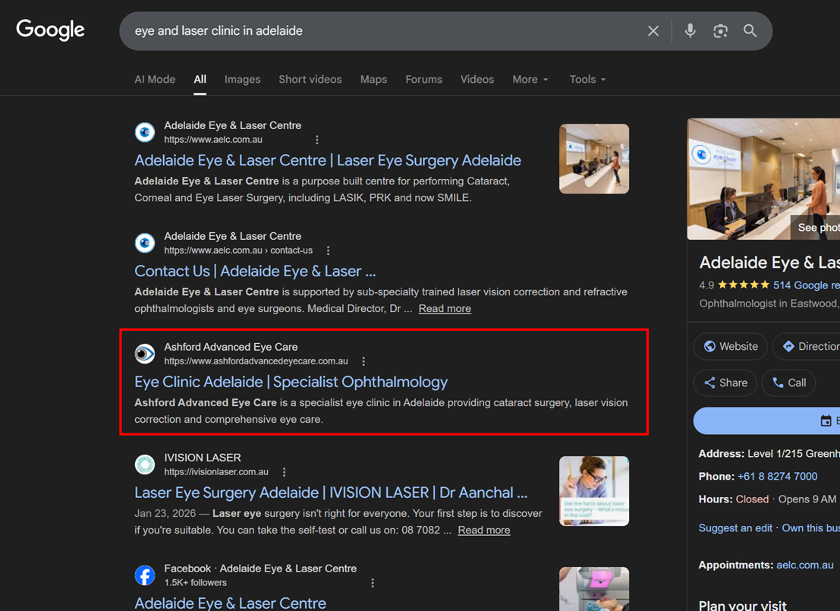The width and height of the screenshot is (840, 611).
Task: Open three-dot menu for Facebook result
Action: coord(373,583)
